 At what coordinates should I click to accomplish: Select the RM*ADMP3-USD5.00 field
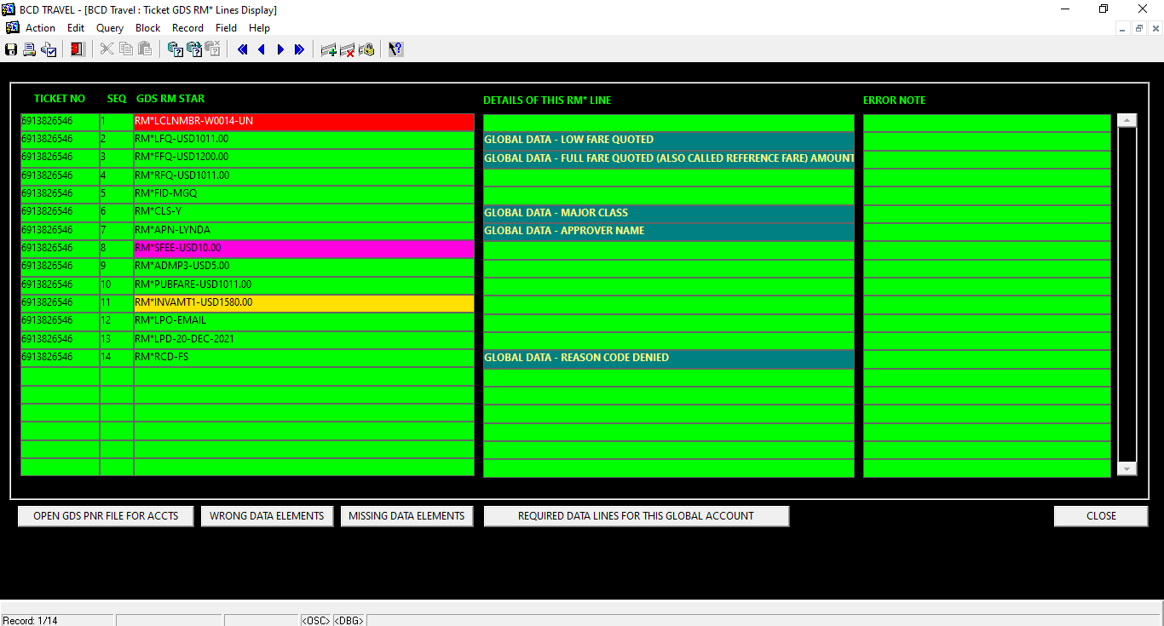tap(303, 267)
